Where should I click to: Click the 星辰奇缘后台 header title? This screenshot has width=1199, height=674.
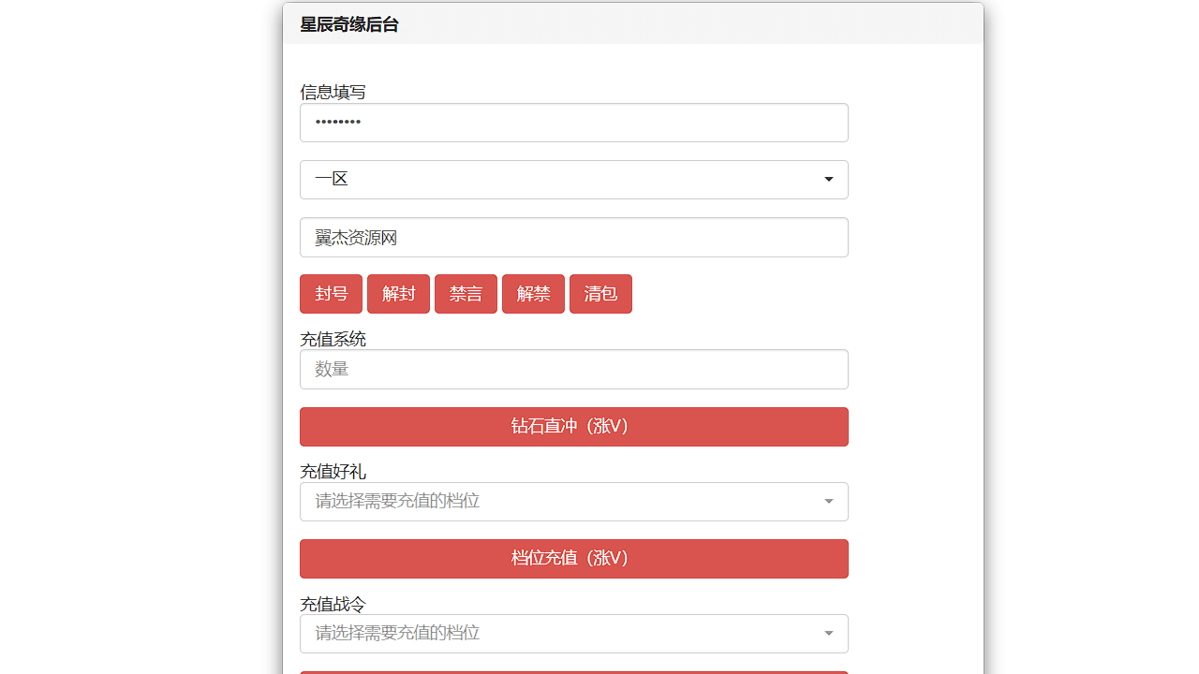[x=347, y=24]
